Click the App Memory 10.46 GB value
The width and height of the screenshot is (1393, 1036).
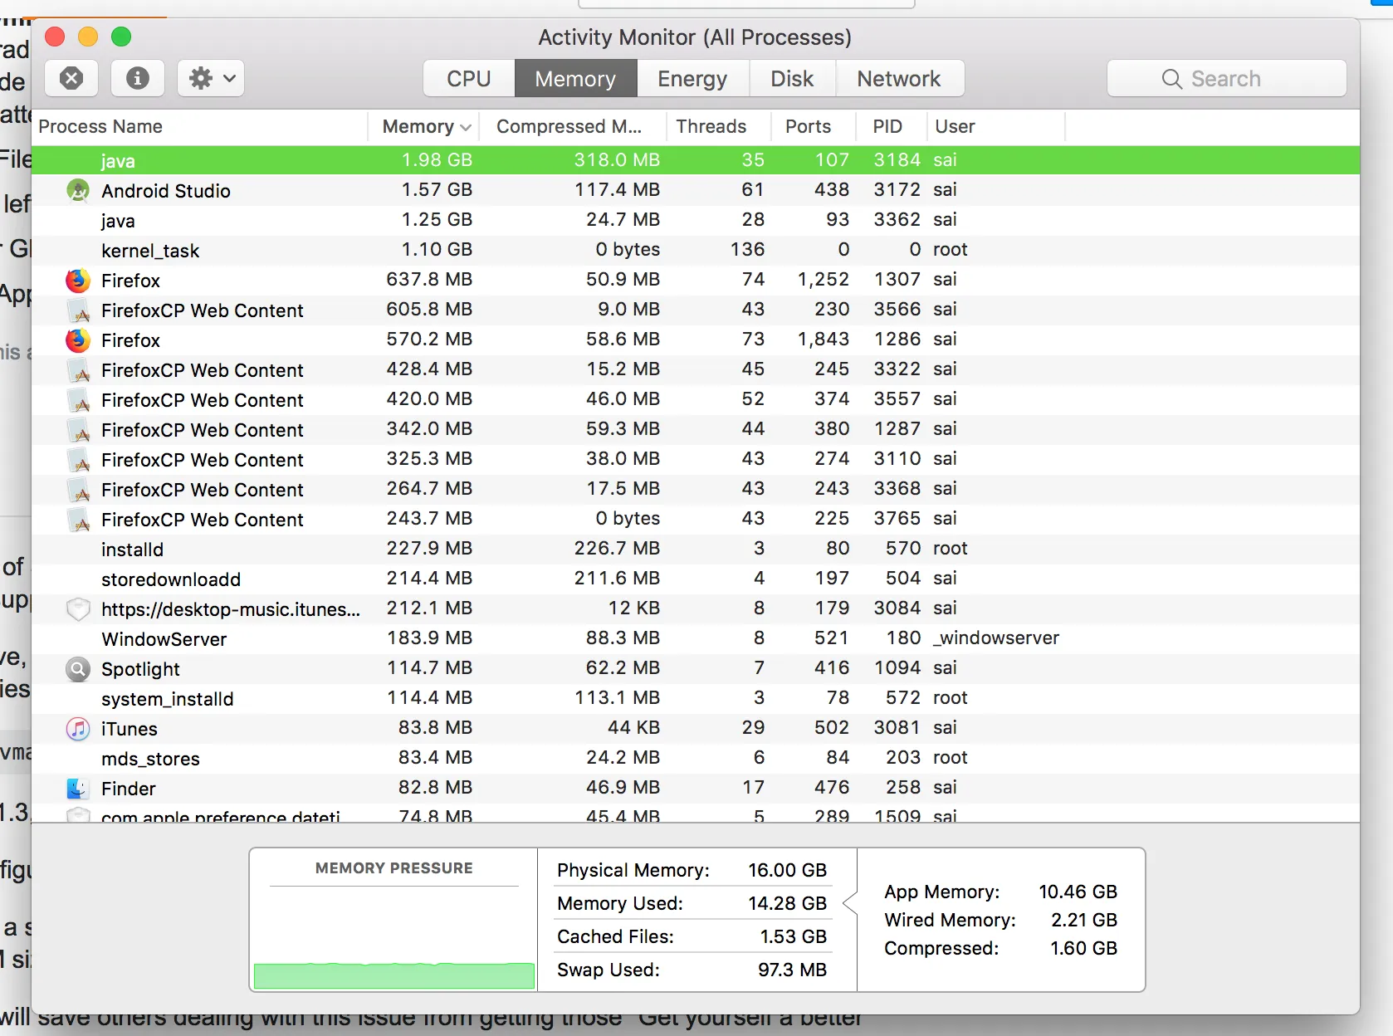pyautogui.click(x=1078, y=892)
